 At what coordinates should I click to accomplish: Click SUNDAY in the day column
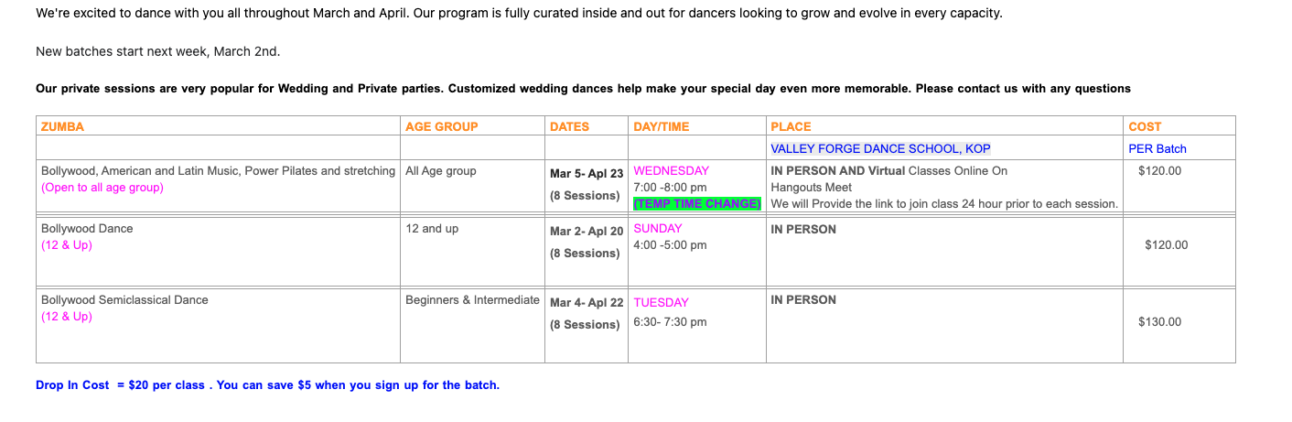(657, 229)
